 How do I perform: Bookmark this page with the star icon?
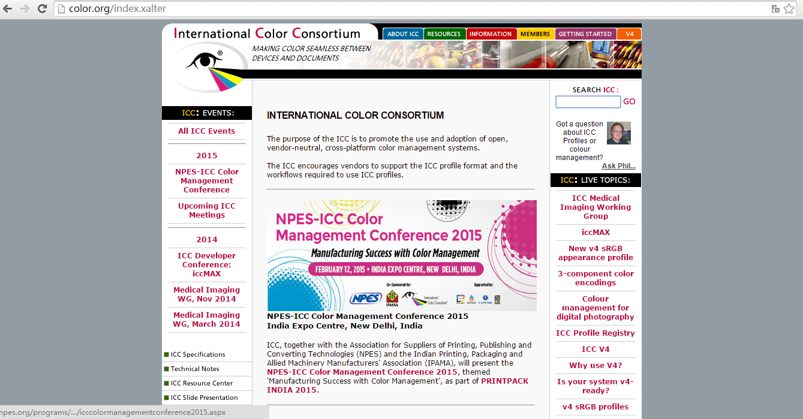tap(789, 9)
